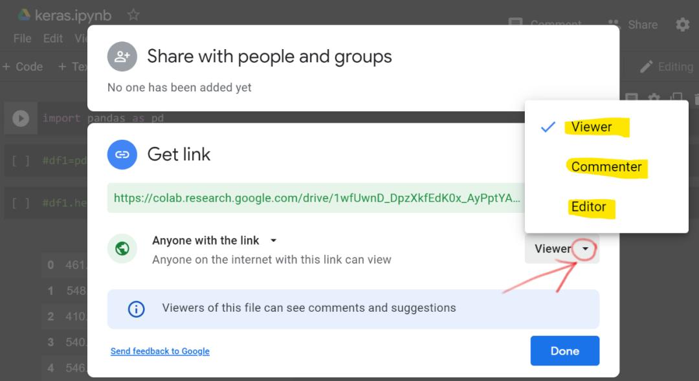This screenshot has height=381, width=699.
Task: Click the Google Drive logo icon
Action: [24, 15]
